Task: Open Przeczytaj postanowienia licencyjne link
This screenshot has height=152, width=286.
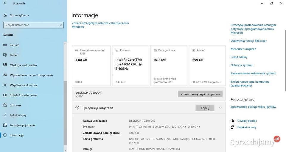Action: pos(254,29)
